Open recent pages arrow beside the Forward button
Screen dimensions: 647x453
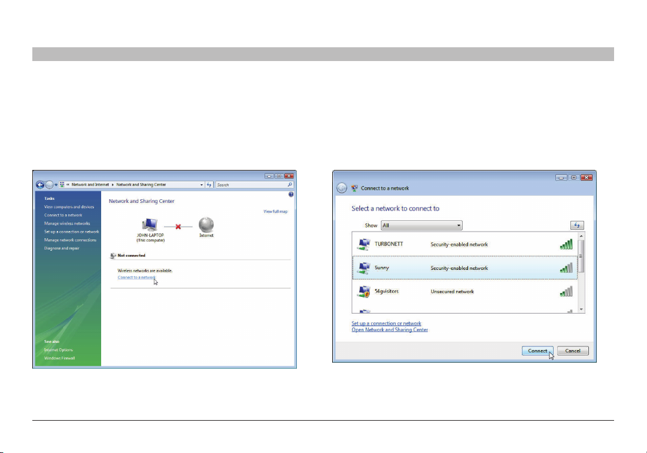[56, 185]
